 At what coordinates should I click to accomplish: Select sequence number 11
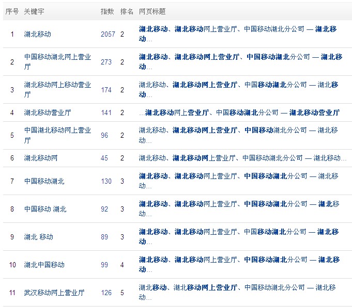point(12,293)
